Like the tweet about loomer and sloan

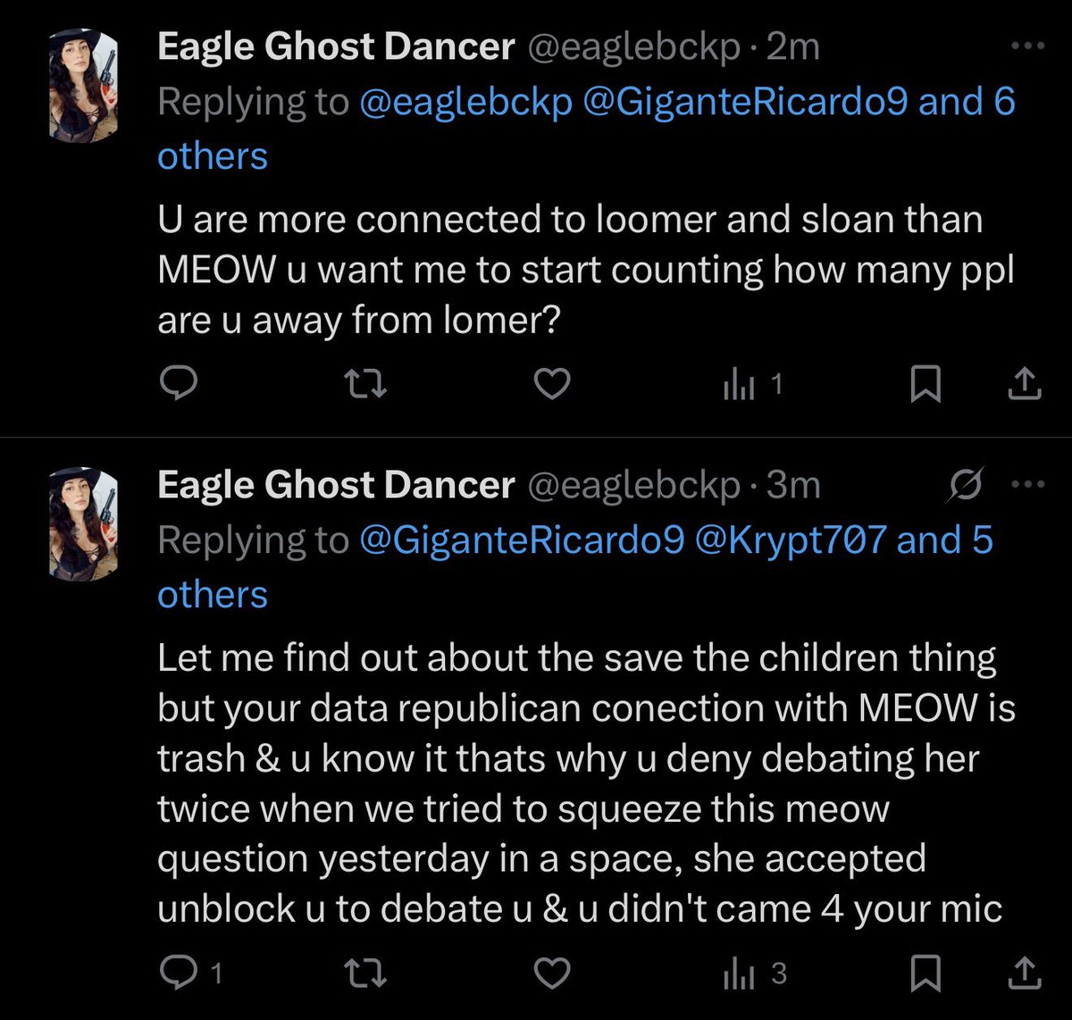pyautogui.click(x=551, y=384)
